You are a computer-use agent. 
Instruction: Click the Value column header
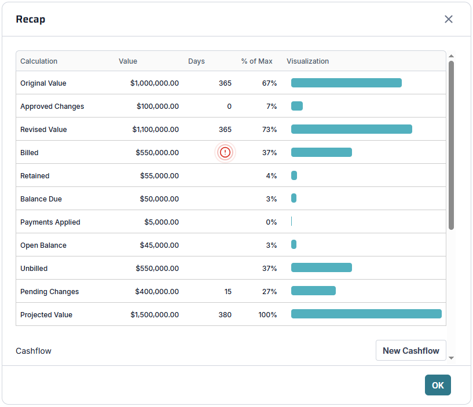128,61
